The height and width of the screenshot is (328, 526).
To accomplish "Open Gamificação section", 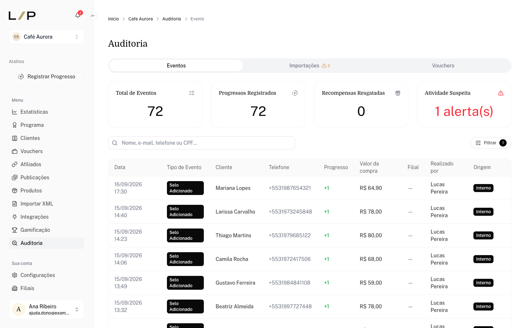I will tap(46, 230).
